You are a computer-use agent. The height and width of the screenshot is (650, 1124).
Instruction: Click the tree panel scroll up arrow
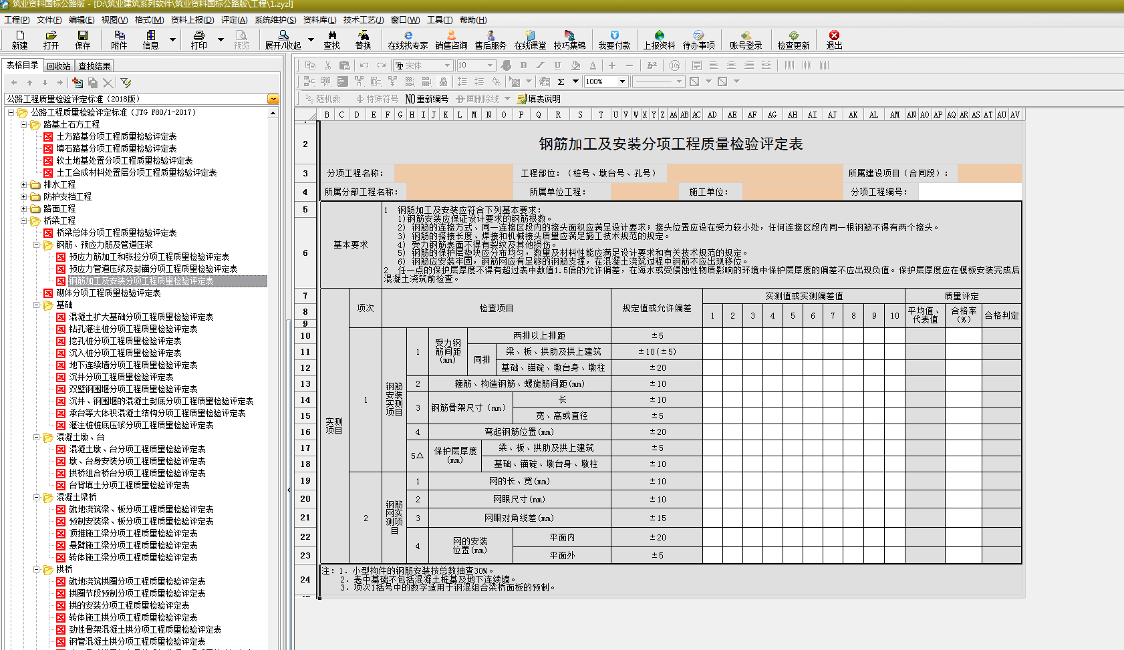[273, 114]
